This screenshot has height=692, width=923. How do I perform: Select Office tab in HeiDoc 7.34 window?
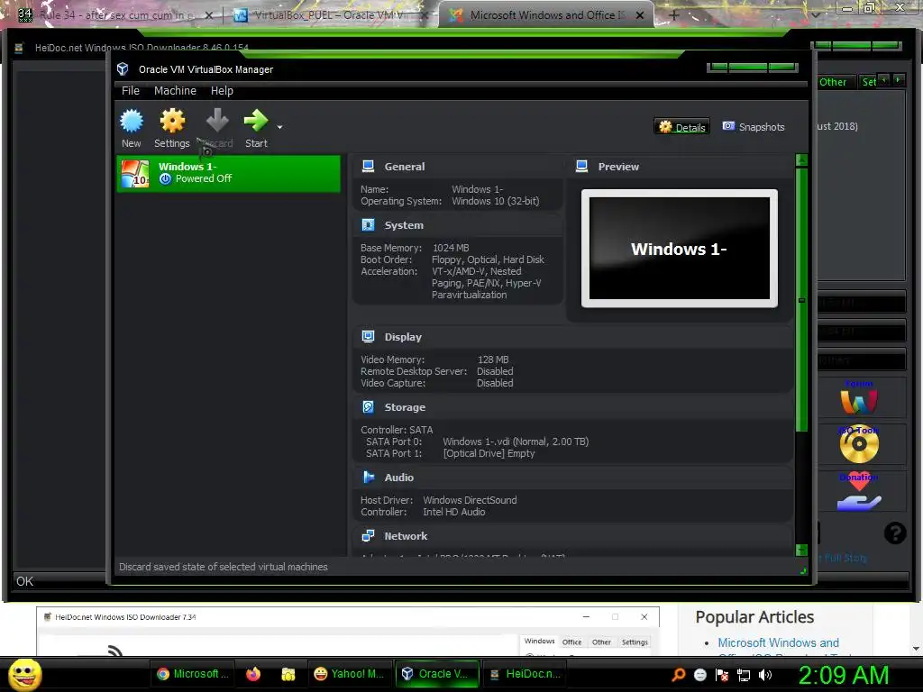(571, 642)
